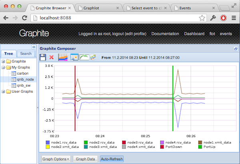Open the Dashboard link
Image resolution: width=240 pixels, height=164 pixels.
pos(194,34)
